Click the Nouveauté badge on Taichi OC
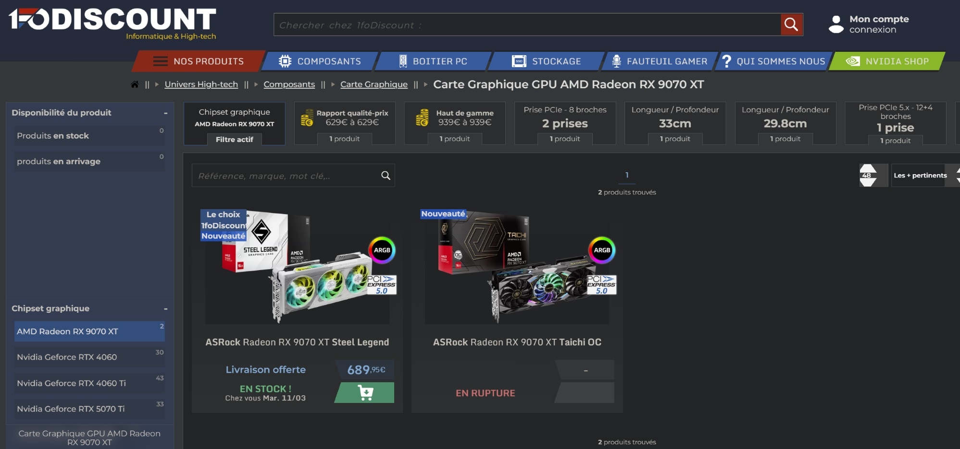 click(x=443, y=214)
